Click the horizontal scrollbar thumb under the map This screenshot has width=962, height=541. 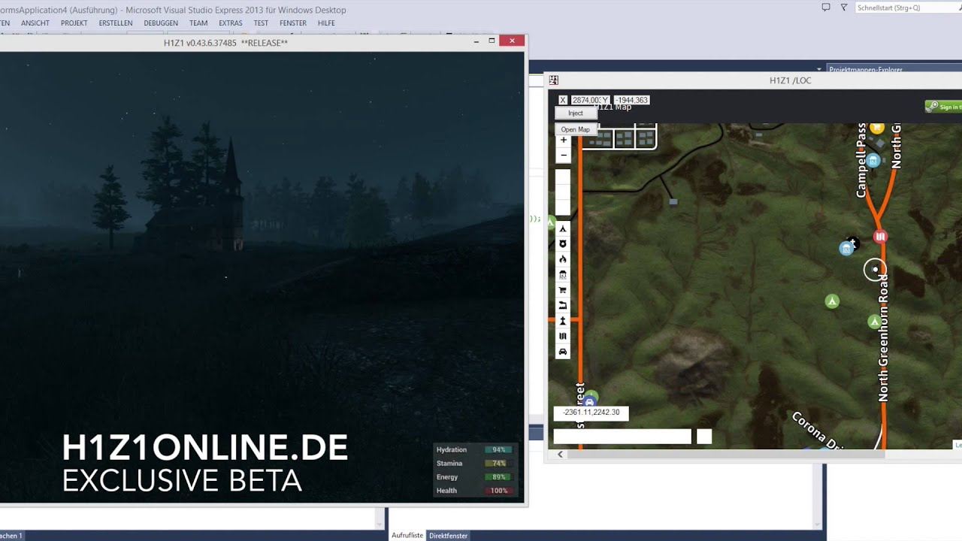[726, 455]
